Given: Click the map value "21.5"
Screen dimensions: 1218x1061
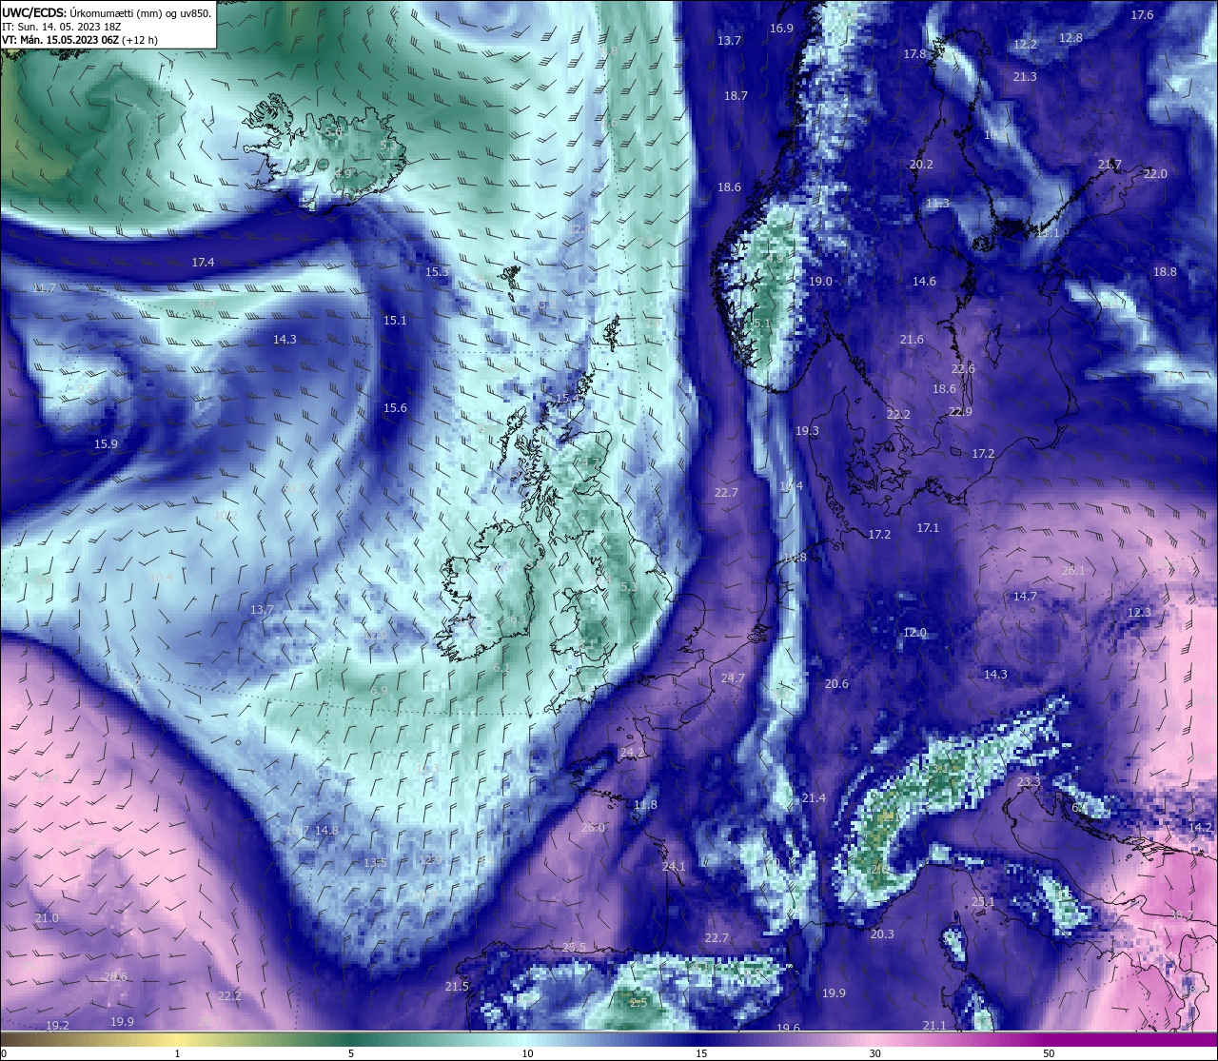Looking at the screenshot, I should click(x=457, y=986).
